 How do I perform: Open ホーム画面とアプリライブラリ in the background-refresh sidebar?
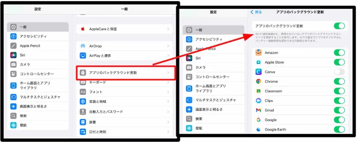tap(213, 89)
